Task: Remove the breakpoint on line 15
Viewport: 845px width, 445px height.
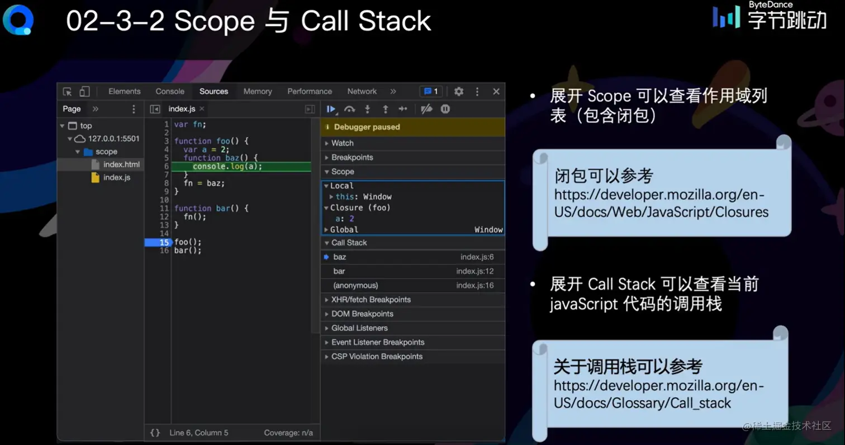Action: coord(158,242)
